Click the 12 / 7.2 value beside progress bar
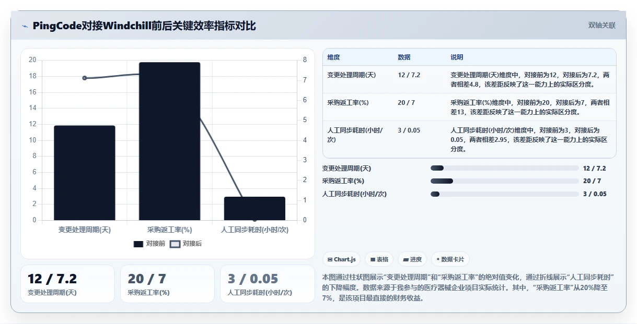The width and height of the screenshot is (637, 324). coord(595,169)
